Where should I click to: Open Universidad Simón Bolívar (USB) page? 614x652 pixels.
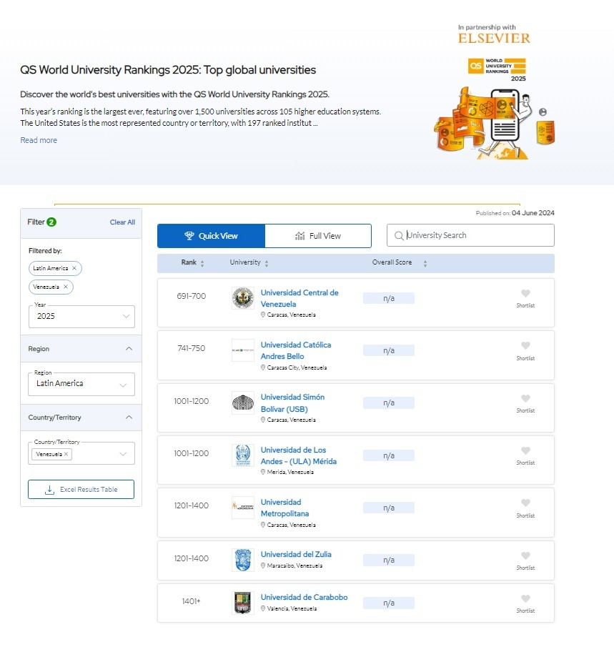coord(292,403)
